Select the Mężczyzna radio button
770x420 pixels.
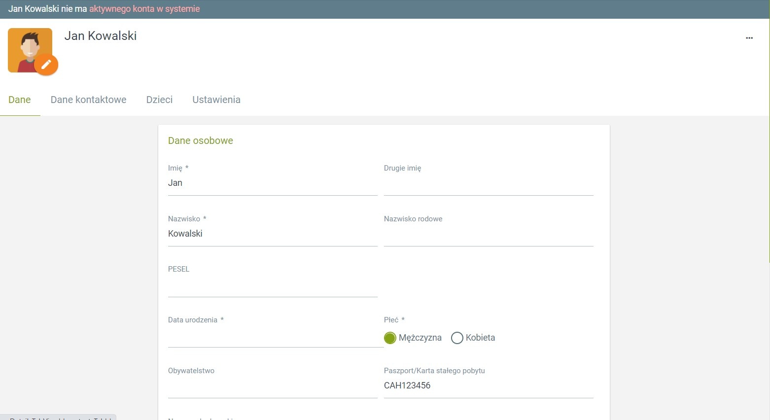click(390, 338)
